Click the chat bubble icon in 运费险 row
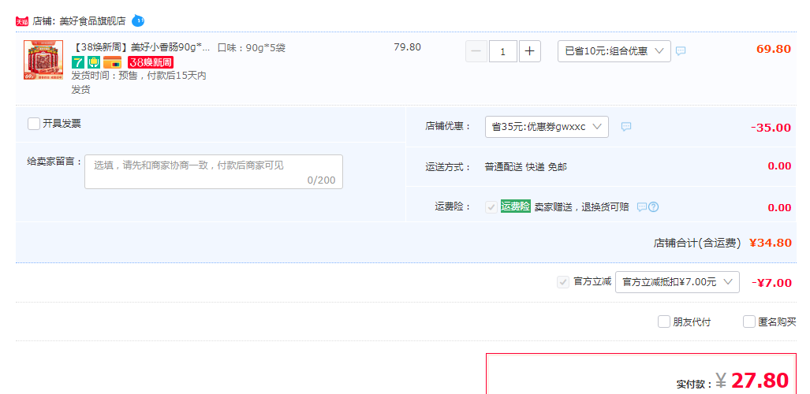 [641, 207]
